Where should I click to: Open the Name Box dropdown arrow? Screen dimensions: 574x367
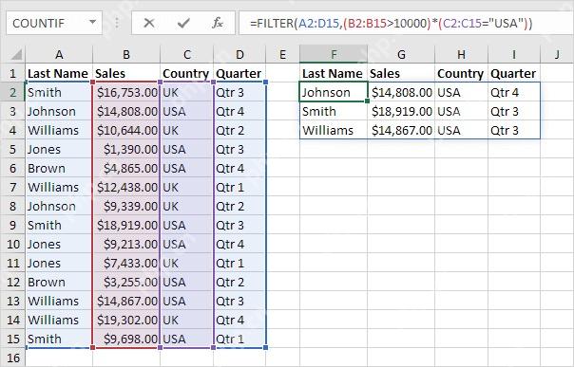point(93,23)
